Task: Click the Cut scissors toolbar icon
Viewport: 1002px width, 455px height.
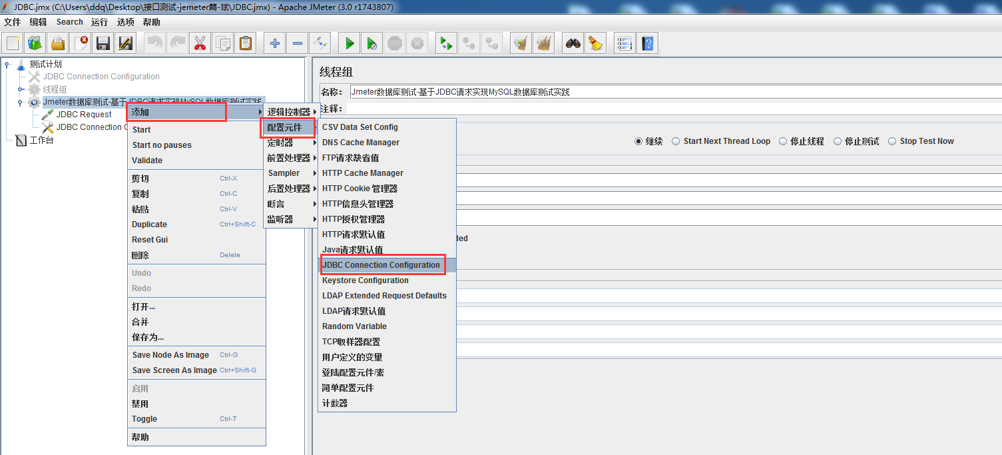Action: (199, 43)
